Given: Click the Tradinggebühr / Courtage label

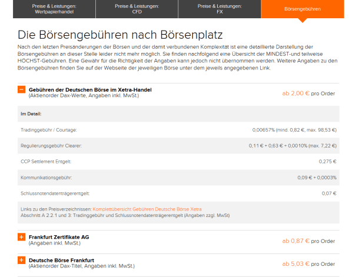Looking at the screenshot, I should 49,130.
